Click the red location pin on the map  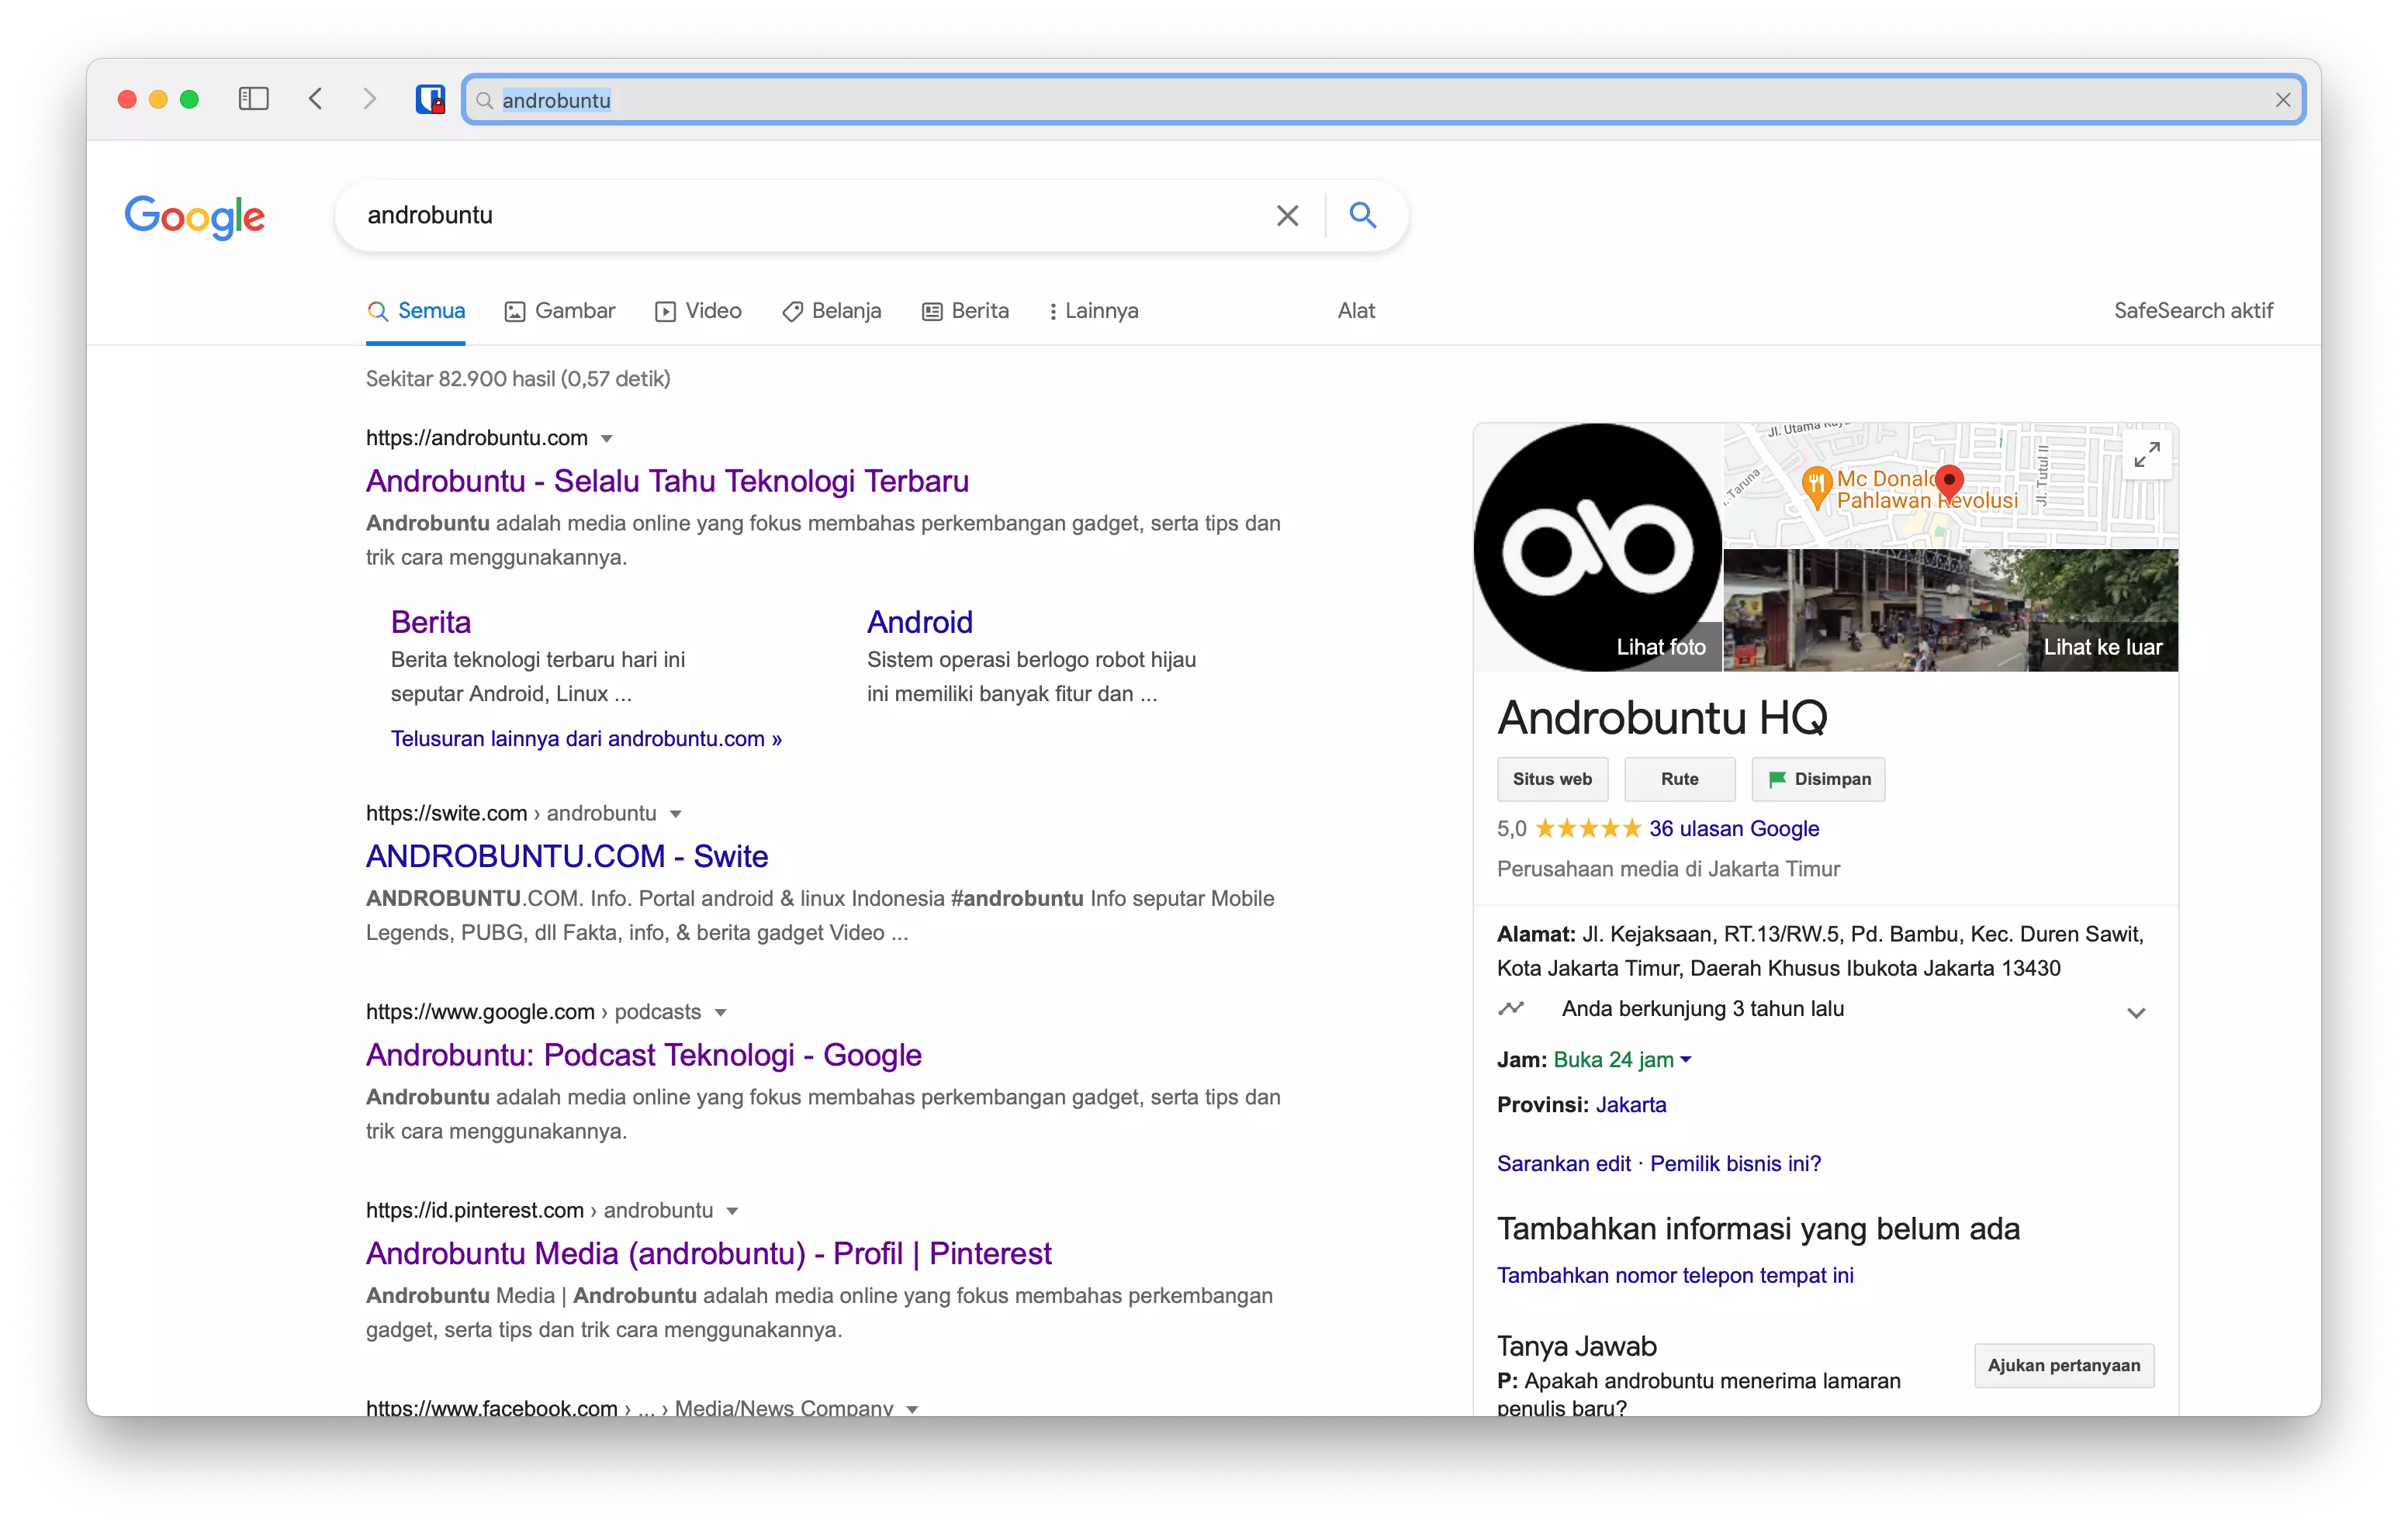(1949, 485)
